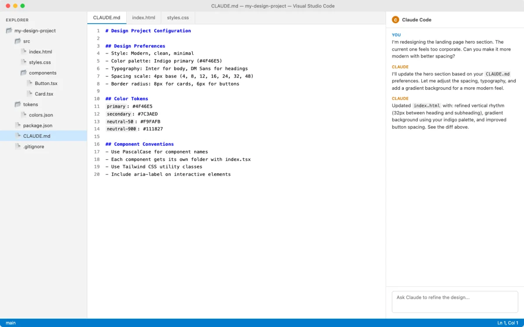Click the 'Style: Modern, clean, minimal' line
Image resolution: width=524 pixels, height=327 pixels.
[149, 54]
